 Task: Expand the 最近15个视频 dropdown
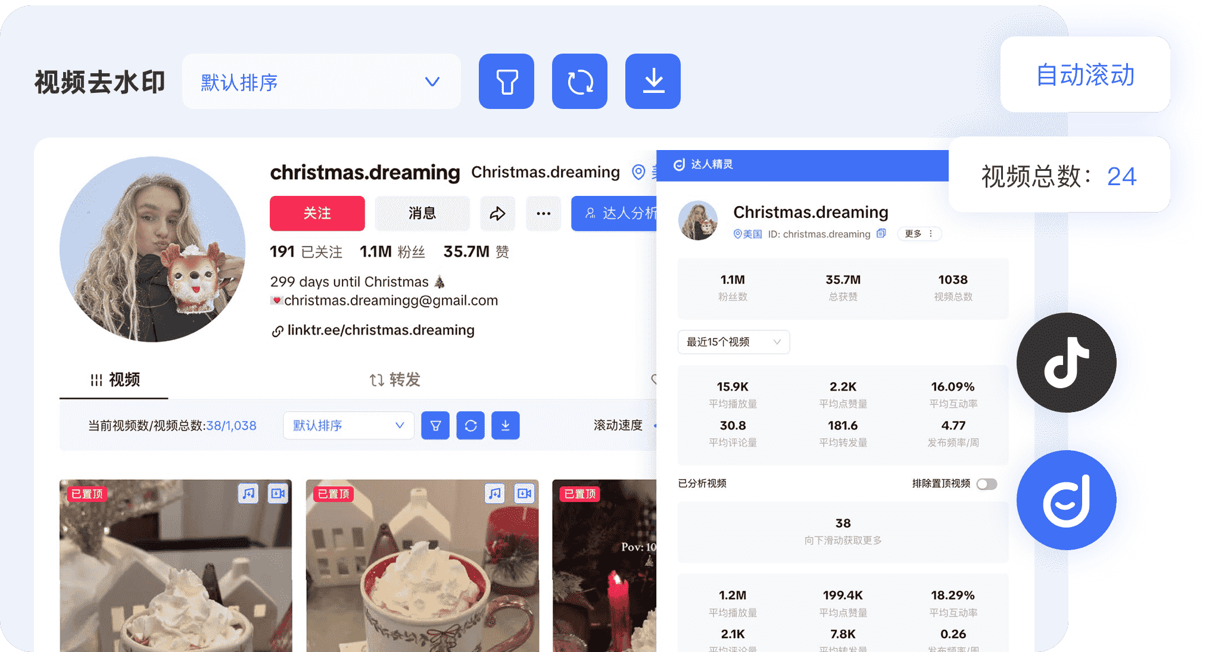pos(733,342)
